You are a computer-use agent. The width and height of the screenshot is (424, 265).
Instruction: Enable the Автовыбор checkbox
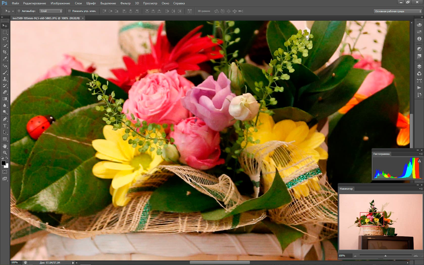pos(19,11)
